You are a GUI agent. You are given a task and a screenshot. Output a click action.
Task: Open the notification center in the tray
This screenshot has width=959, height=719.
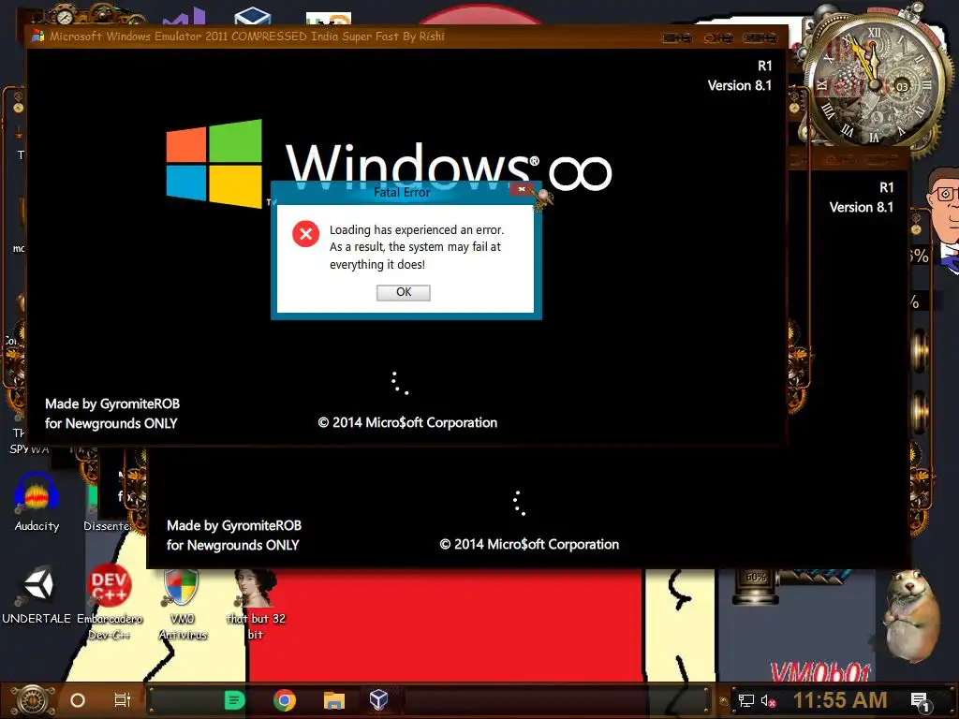click(x=920, y=702)
